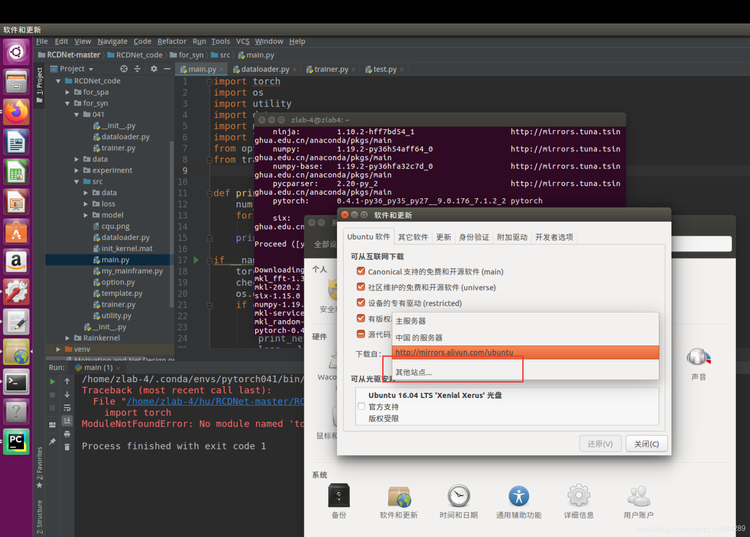The image size is (750, 537).
Task: Click the run gutter arrow on line 17
Action: [x=196, y=260]
